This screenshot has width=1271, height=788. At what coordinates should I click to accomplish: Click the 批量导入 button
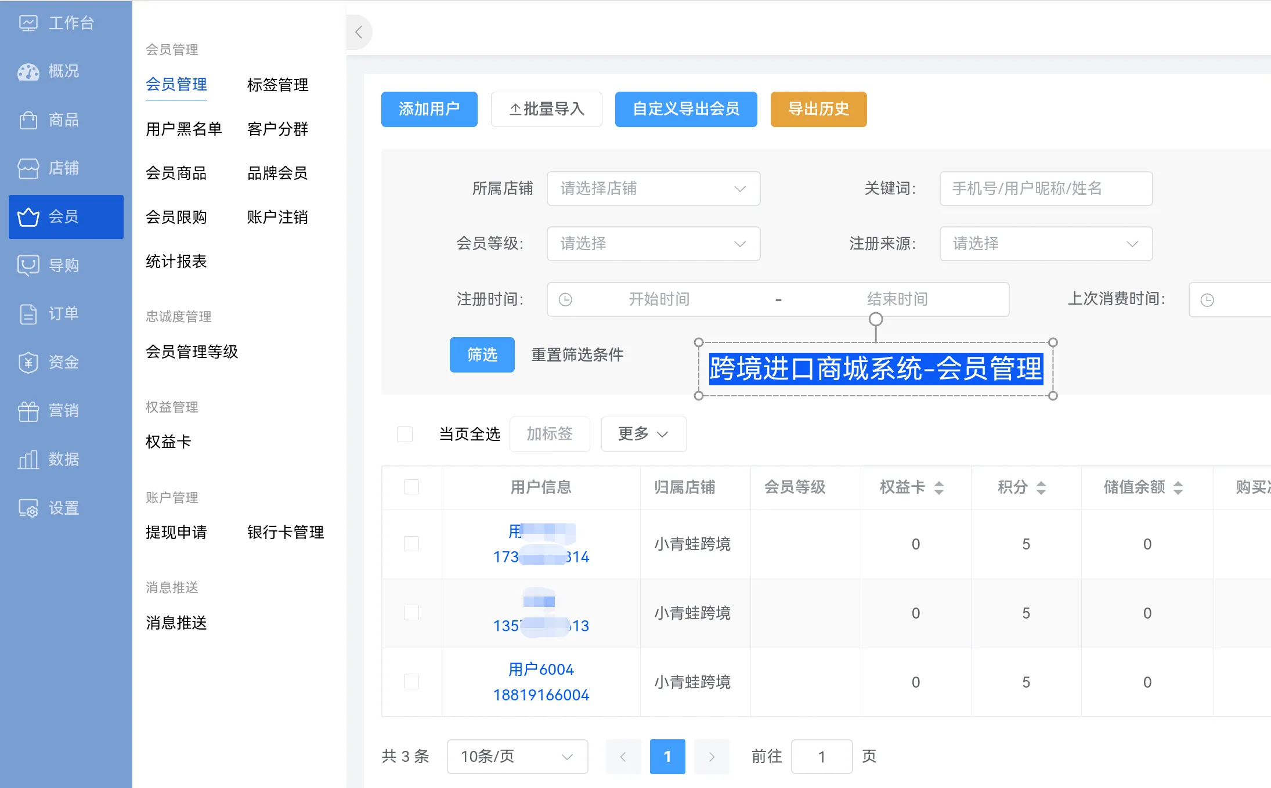pos(547,109)
